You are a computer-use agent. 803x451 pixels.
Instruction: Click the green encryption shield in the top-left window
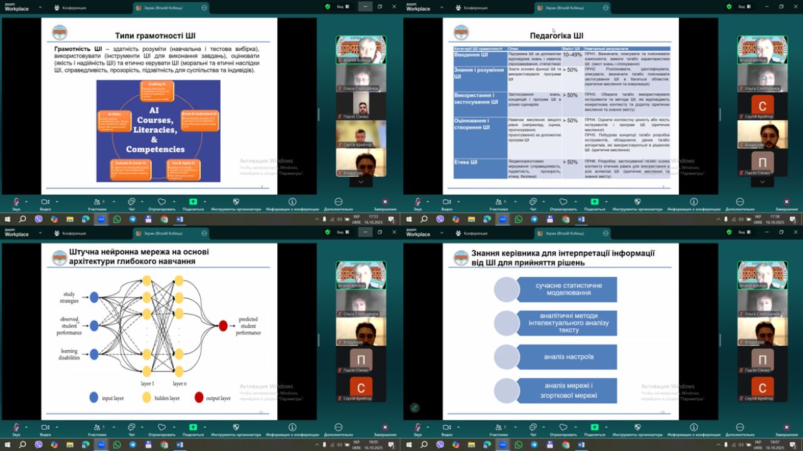[x=327, y=7]
